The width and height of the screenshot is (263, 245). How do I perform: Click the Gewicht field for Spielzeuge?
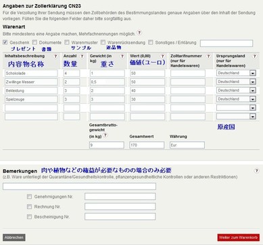pyautogui.click(x=107, y=99)
